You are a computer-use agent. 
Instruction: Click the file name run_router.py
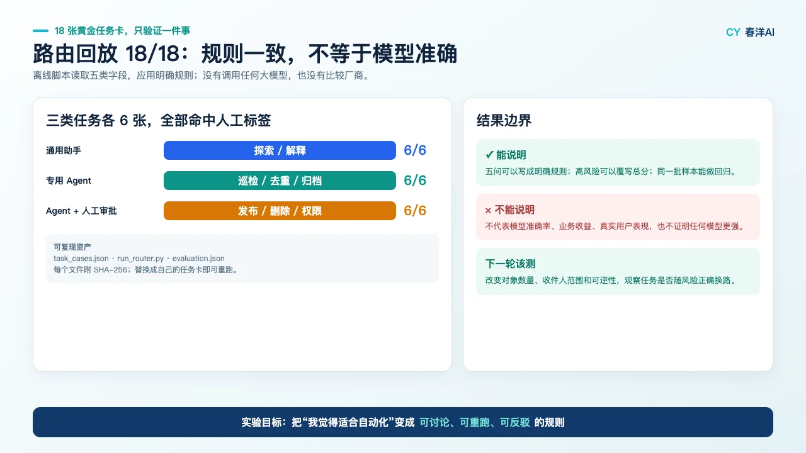[x=140, y=259]
